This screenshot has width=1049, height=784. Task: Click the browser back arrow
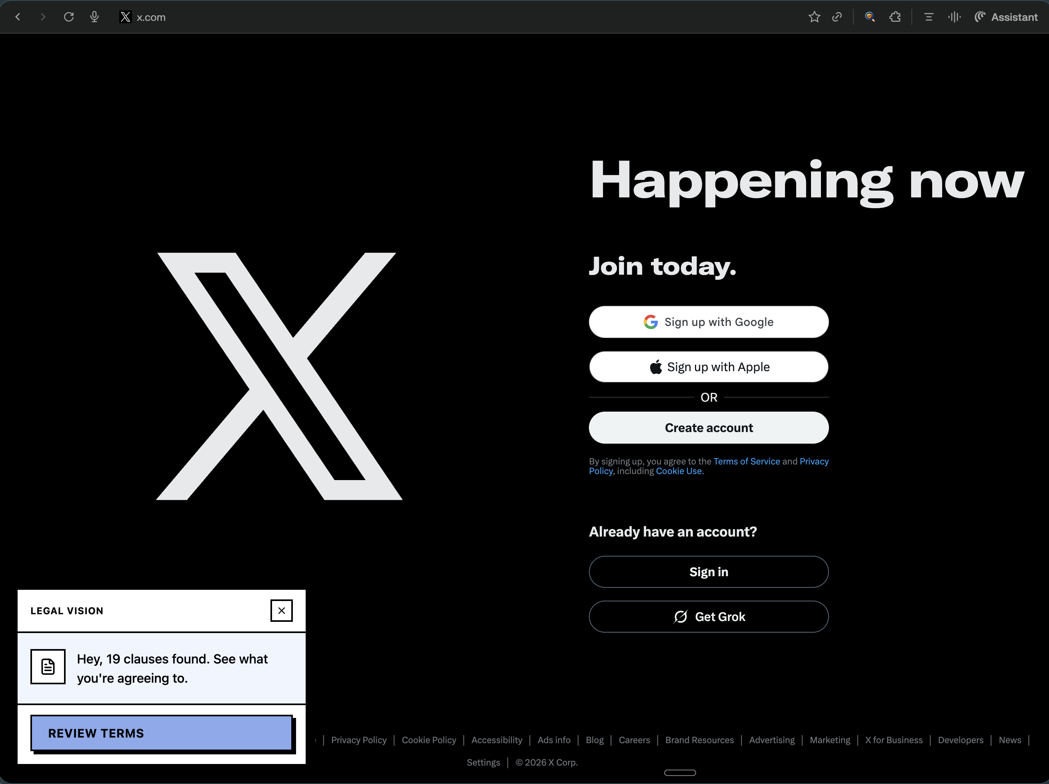(x=18, y=17)
